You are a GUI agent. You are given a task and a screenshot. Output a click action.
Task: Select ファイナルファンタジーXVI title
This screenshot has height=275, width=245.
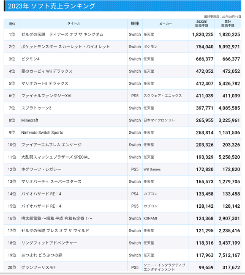[x=46, y=96]
